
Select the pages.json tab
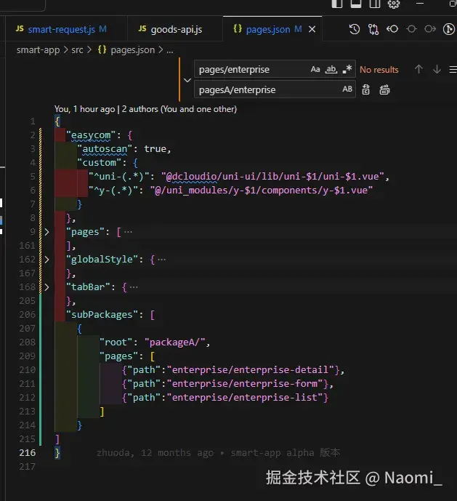pyautogui.click(x=267, y=29)
